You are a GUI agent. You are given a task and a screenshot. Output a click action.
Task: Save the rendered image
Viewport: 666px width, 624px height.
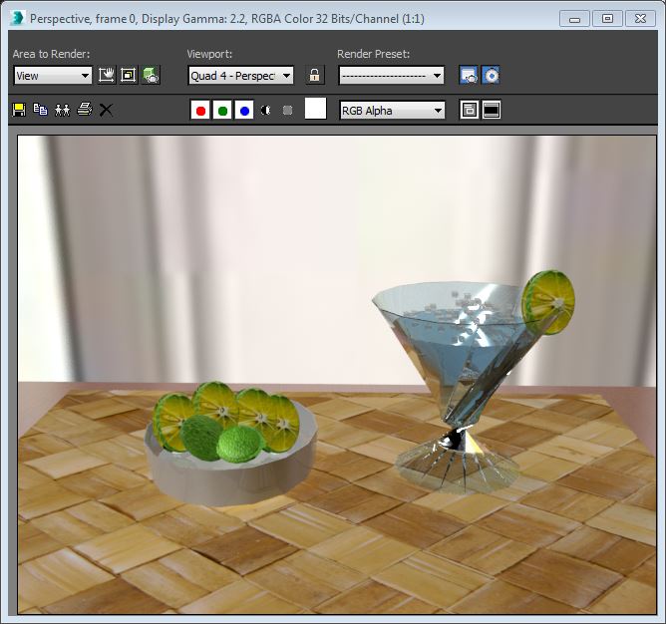[19, 110]
